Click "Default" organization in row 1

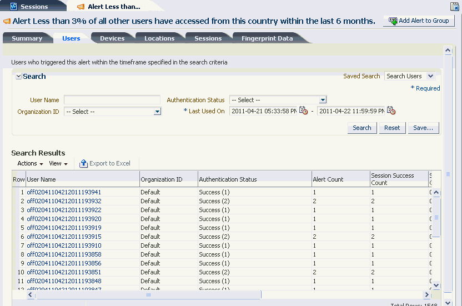coord(150,192)
